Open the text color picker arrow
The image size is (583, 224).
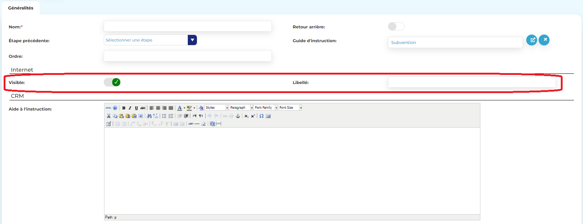(185, 108)
